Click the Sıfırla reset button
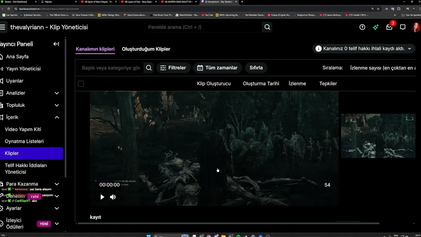The width and height of the screenshot is (421, 237). (256, 68)
